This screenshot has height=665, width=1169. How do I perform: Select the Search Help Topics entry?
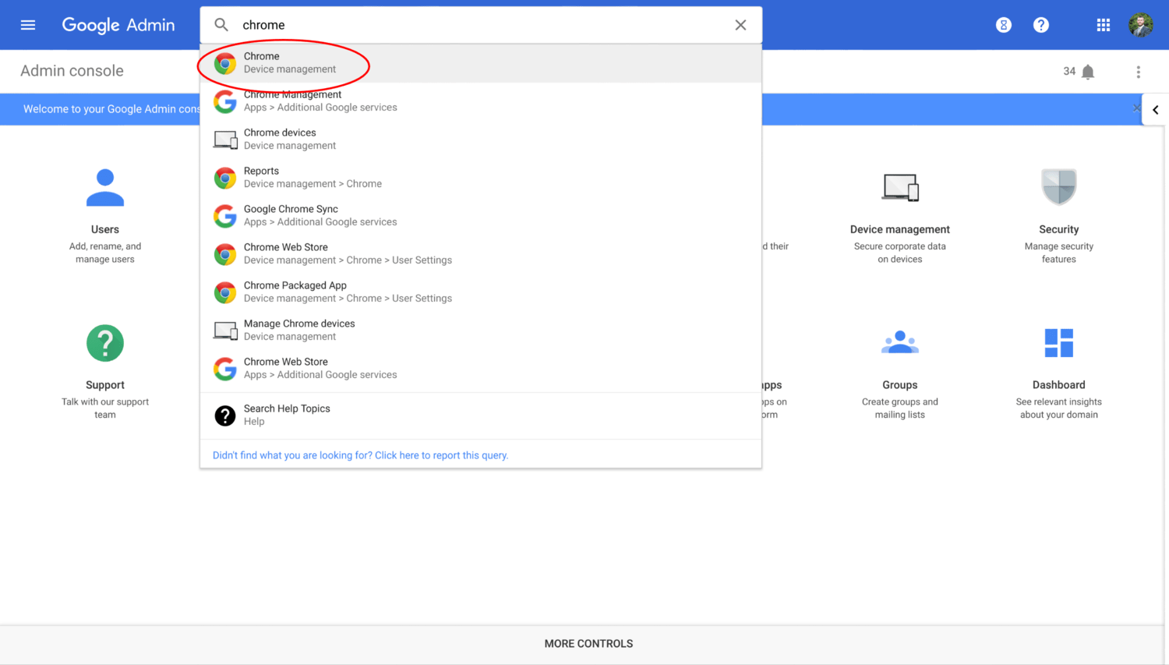click(481, 416)
